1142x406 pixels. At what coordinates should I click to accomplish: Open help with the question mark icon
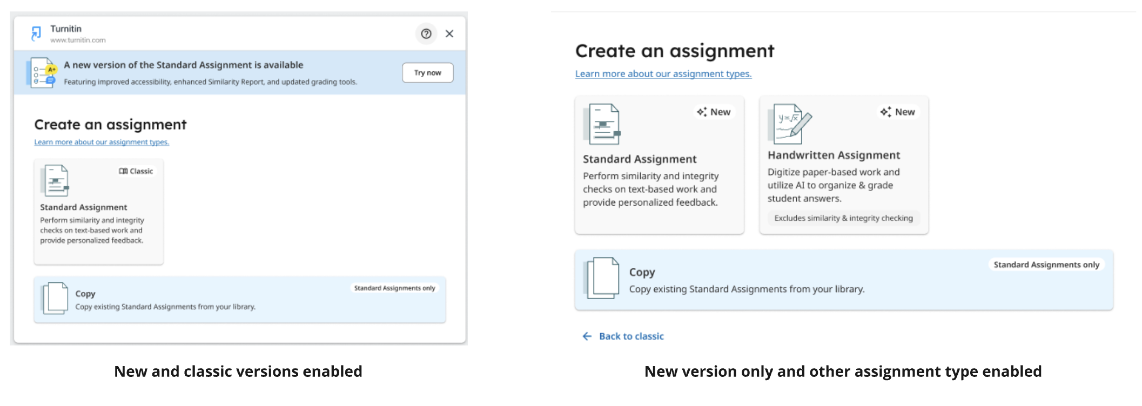click(426, 33)
